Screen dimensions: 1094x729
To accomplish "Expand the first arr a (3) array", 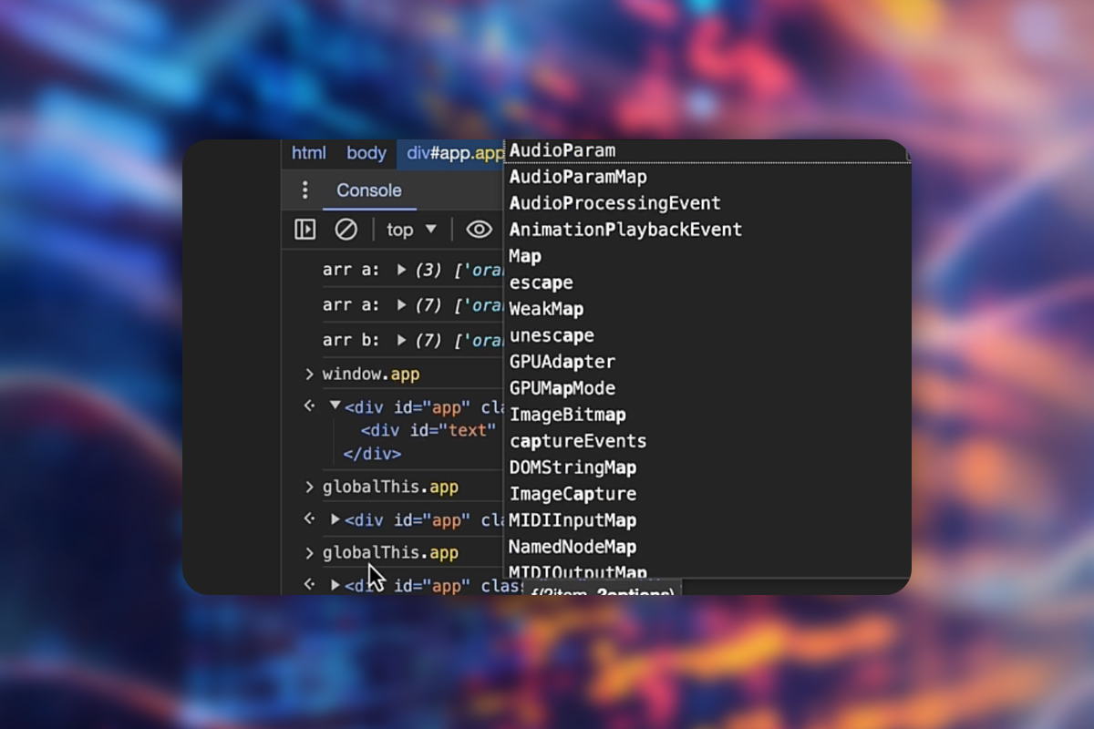I will [401, 270].
